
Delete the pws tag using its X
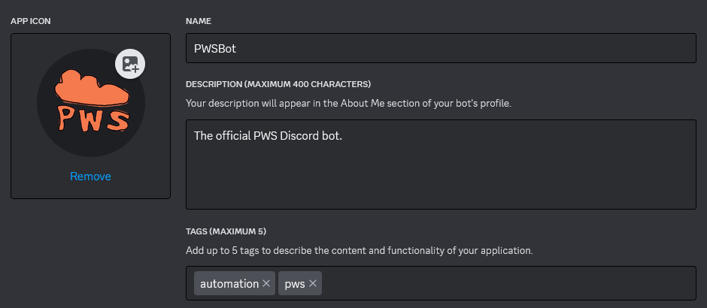point(312,283)
